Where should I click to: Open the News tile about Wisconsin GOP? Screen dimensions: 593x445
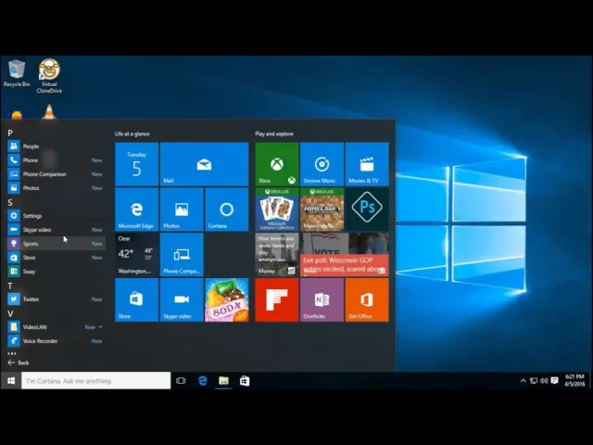(345, 255)
